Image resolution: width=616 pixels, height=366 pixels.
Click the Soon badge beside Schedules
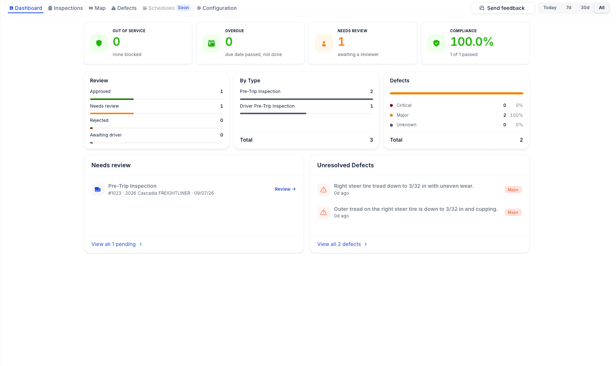click(x=184, y=8)
